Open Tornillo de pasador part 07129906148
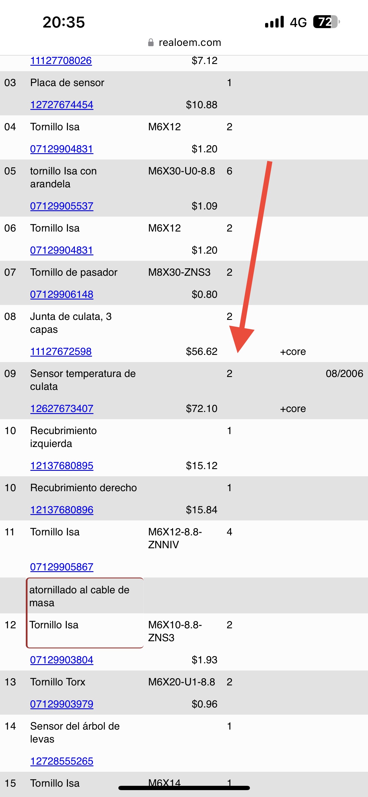 62,295
